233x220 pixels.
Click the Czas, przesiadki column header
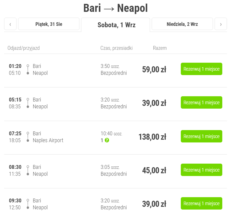click(x=116, y=48)
